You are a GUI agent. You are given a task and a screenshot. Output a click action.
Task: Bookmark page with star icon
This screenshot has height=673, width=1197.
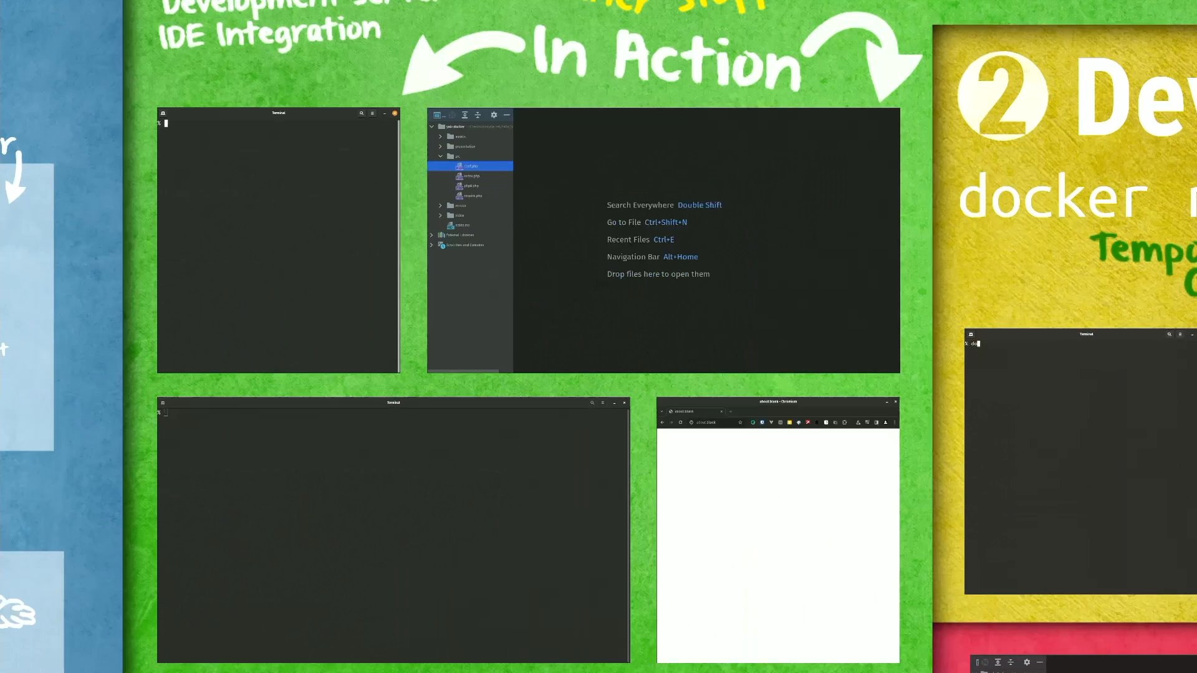(x=741, y=422)
